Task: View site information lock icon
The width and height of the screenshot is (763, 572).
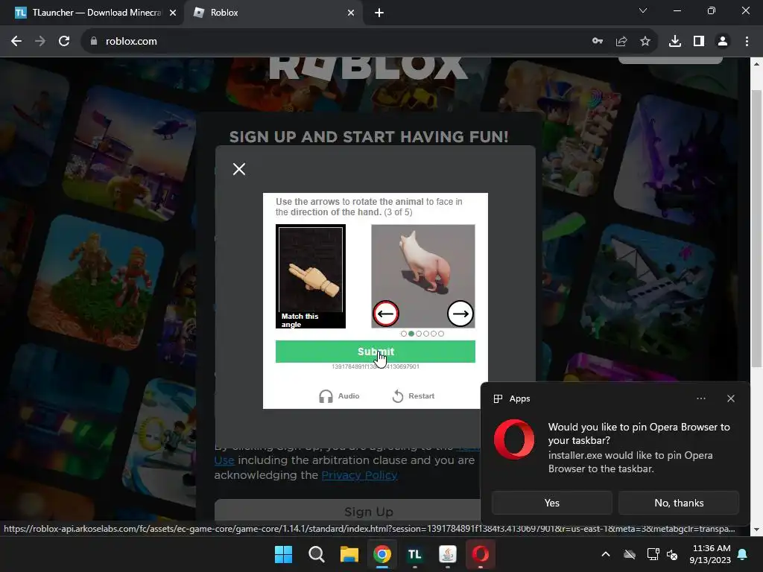Action: pos(94,42)
